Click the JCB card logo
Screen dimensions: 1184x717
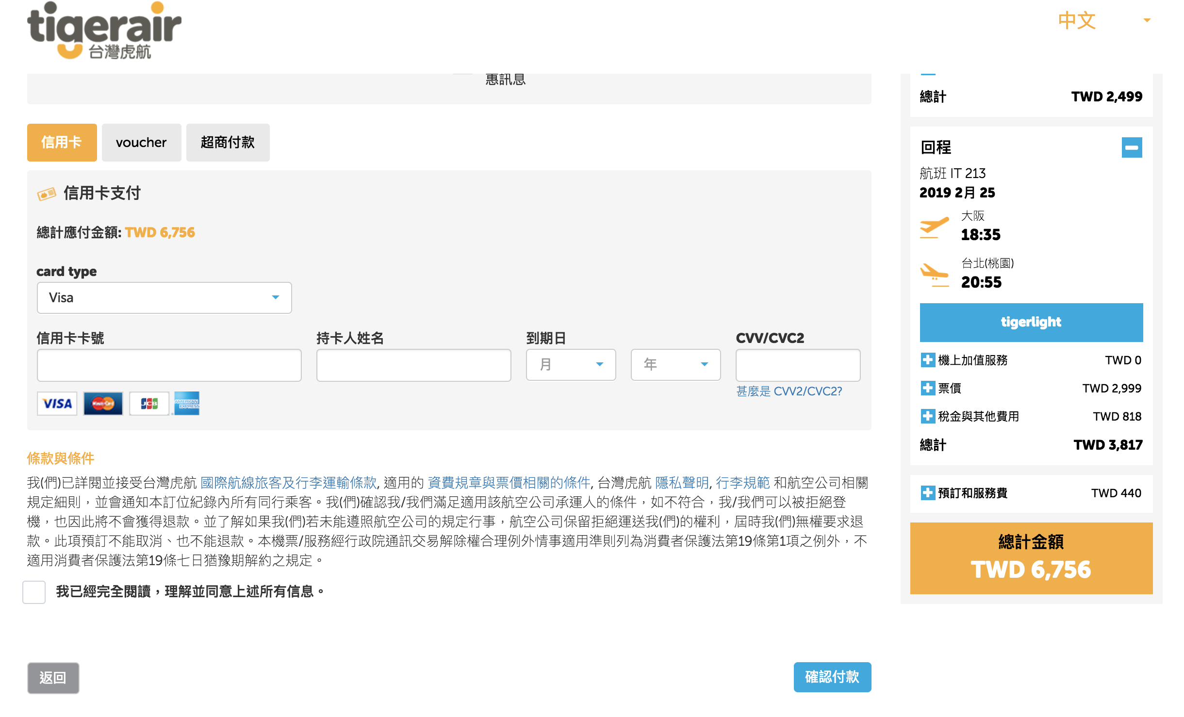149,403
